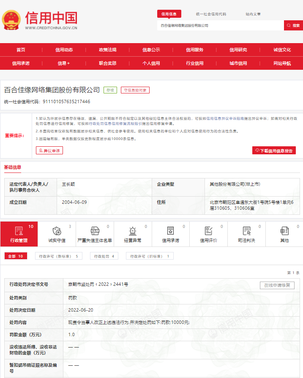The width and height of the screenshot is (303, 378).
Task: Download the credit report via 下载信用信息报告
Action: (274, 151)
